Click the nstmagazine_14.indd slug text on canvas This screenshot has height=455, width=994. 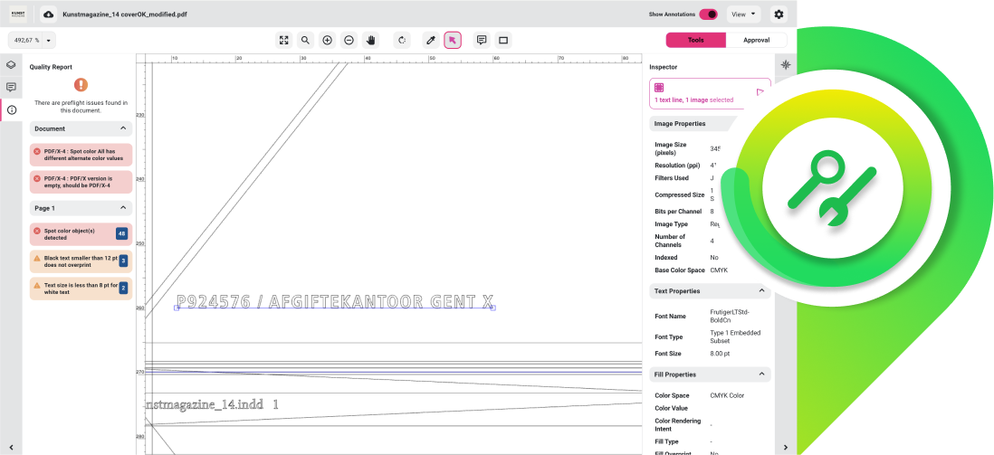pos(213,404)
